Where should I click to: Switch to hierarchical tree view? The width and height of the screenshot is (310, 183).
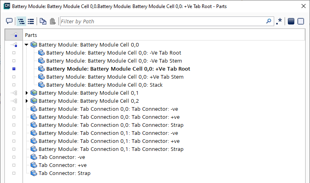pos(21,21)
